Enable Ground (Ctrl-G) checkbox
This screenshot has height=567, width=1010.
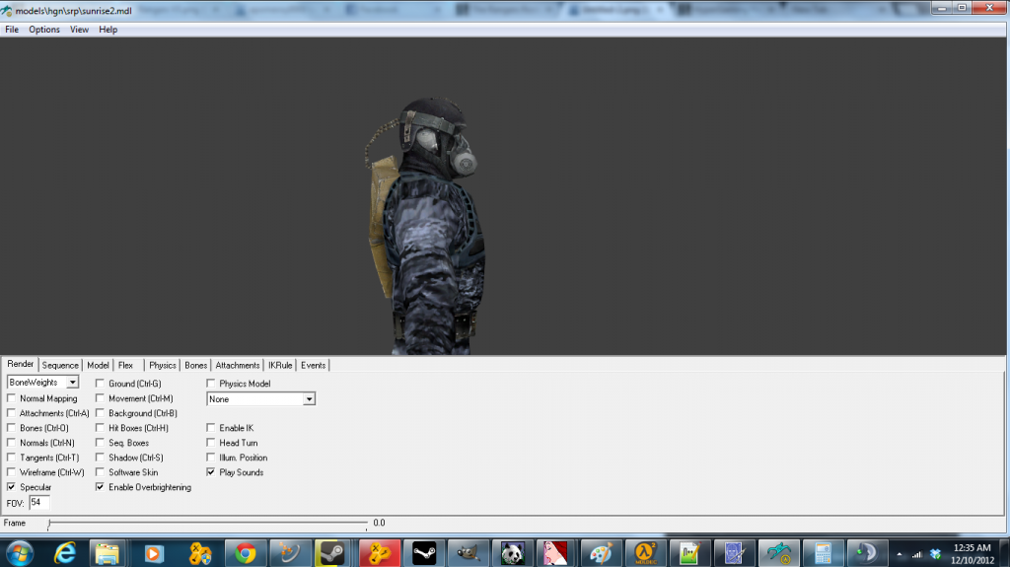click(100, 384)
